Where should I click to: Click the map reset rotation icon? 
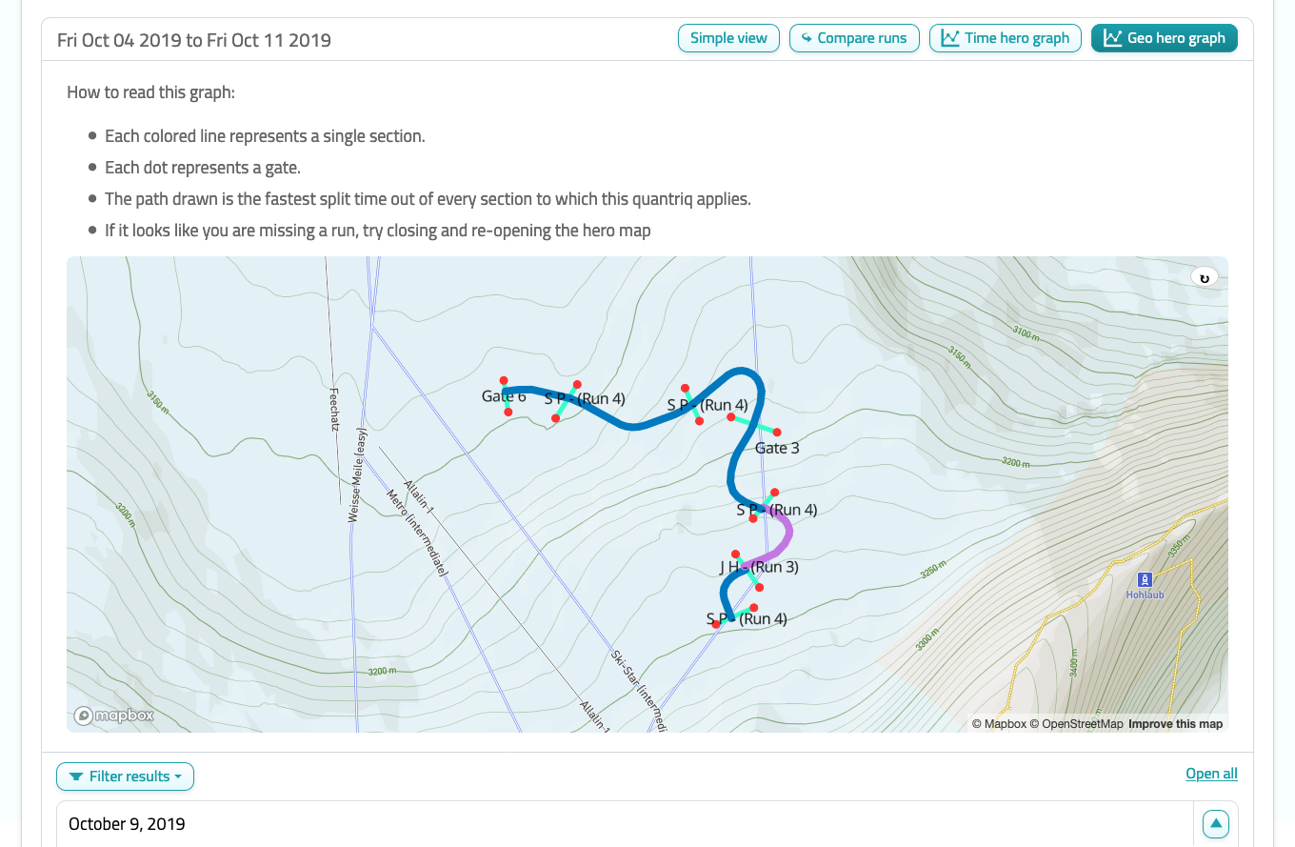[x=1204, y=278]
